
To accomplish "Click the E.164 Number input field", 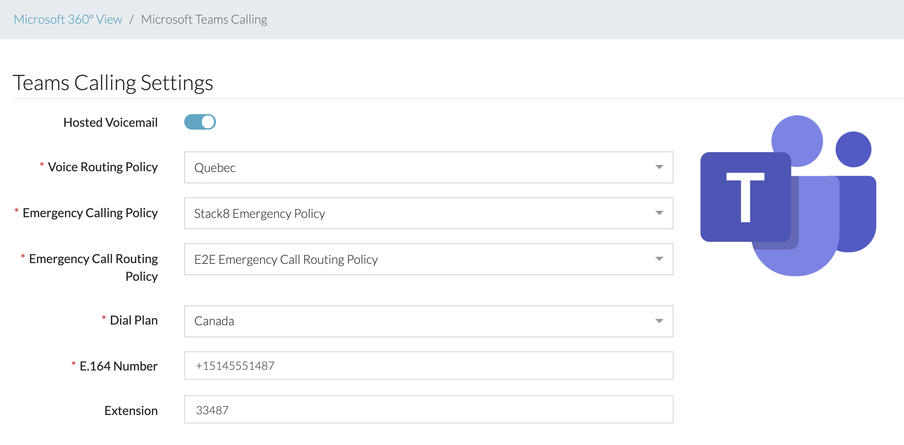I will [x=428, y=366].
